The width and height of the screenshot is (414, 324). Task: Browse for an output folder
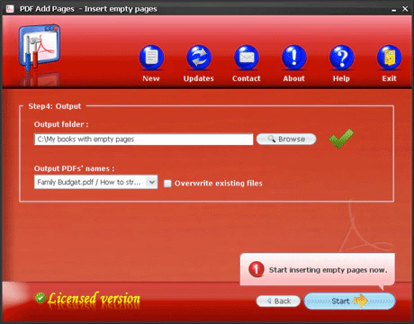tap(286, 139)
